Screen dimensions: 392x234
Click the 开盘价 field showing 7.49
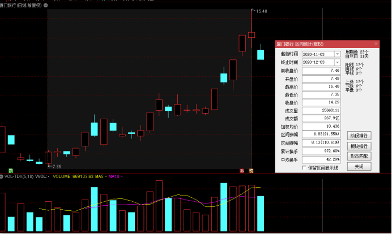tap(321, 79)
